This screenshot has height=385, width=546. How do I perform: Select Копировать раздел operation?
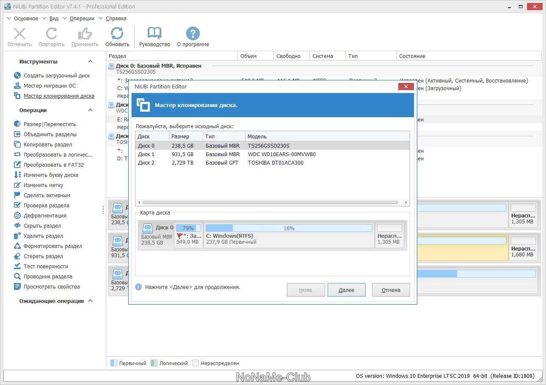click(x=48, y=145)
